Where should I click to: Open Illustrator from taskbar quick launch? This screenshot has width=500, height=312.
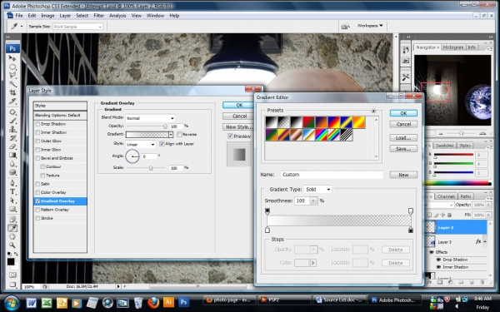(168, 302)
